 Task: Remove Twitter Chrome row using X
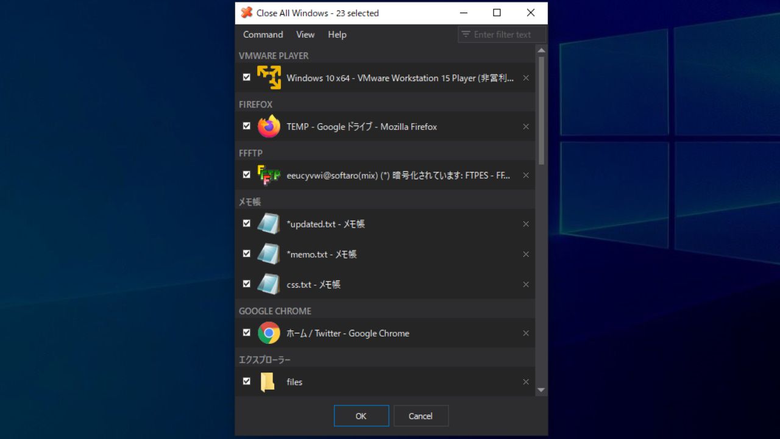pyautogui.click(x=526, y=333)
